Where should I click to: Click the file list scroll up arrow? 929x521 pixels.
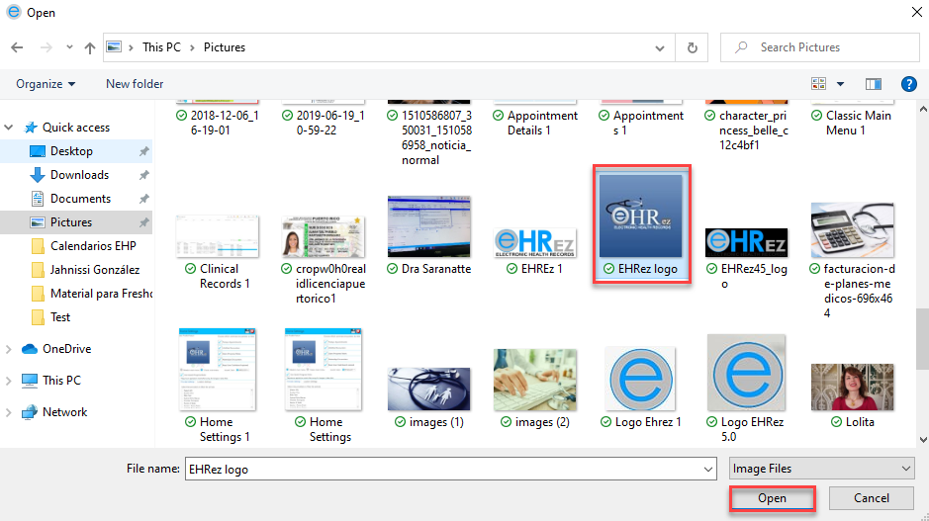922,109
